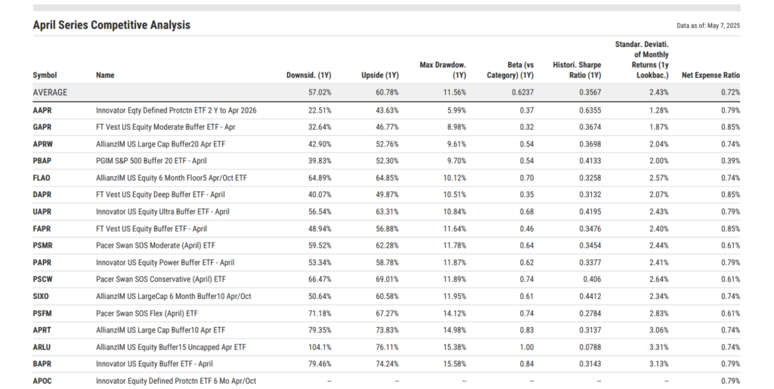Select AllianzIM US LargeCap 6 Month Buffer10 name
The width and height of the screenshot is (774, 389).
tap(173, 297)
